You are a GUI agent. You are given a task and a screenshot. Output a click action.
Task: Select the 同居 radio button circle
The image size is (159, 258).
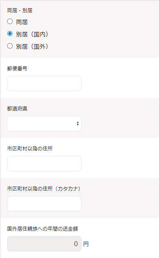tap(10, 21)
